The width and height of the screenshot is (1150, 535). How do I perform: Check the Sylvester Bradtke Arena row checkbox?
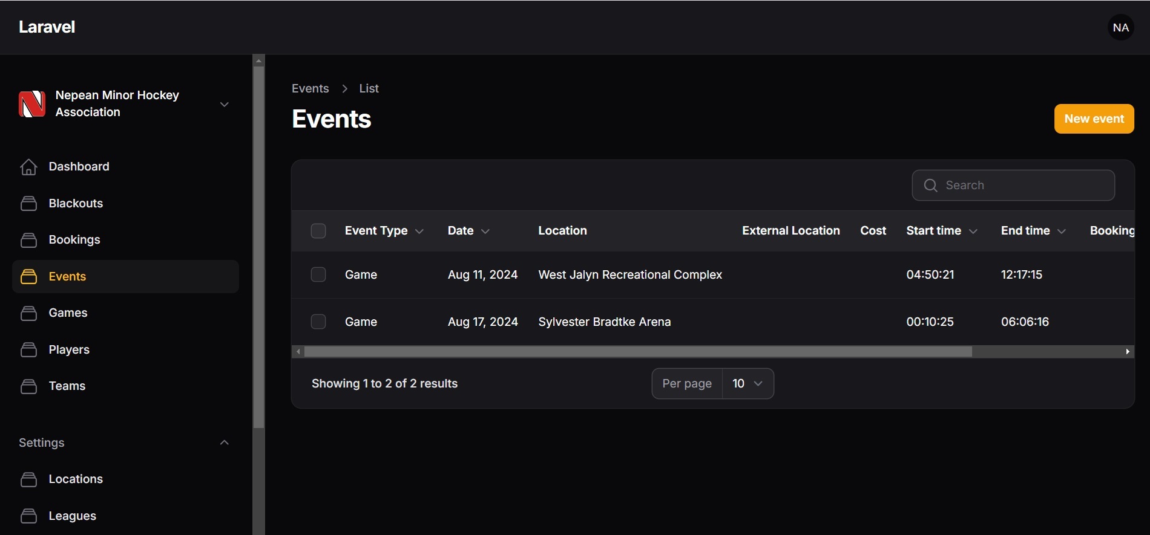pos(318,322)
